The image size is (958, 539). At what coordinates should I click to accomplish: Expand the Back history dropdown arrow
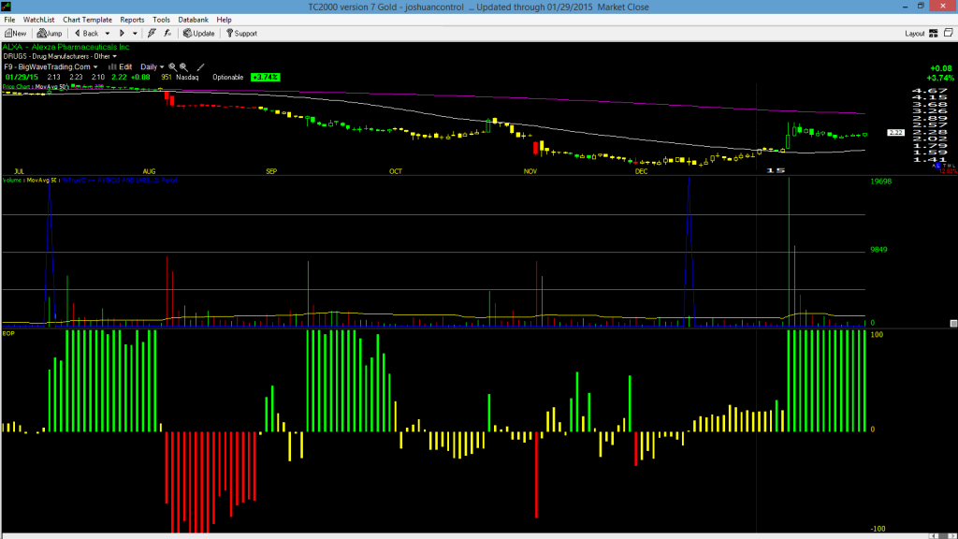click(108, 34)
